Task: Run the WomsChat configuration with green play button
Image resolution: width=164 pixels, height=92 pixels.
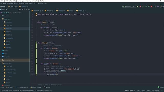Action: 137,6
